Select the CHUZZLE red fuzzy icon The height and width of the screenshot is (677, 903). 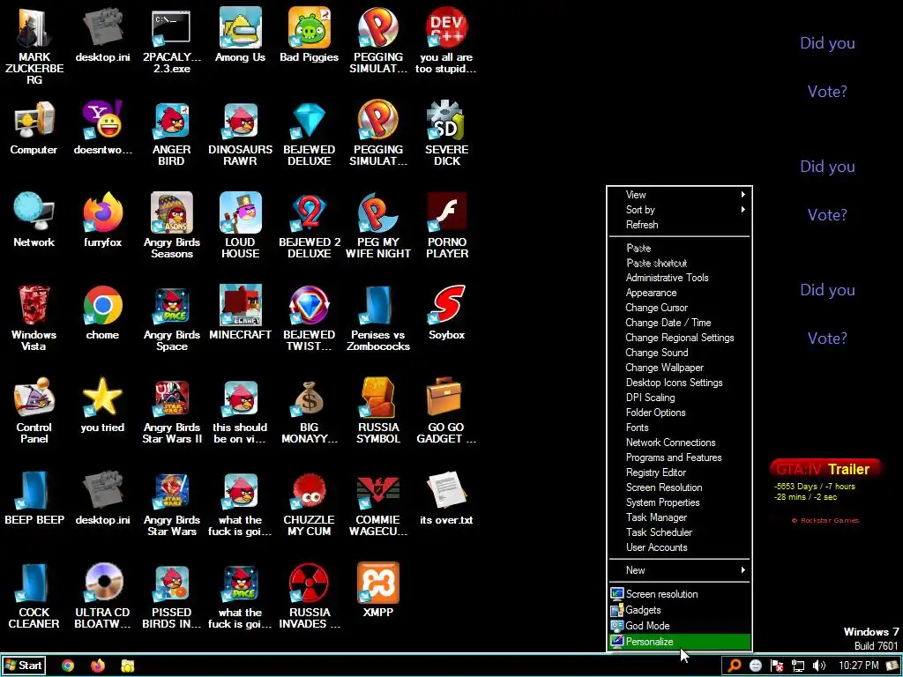310,490
